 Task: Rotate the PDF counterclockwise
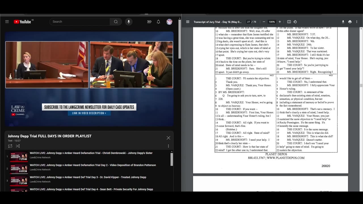(x=295, y=22)
